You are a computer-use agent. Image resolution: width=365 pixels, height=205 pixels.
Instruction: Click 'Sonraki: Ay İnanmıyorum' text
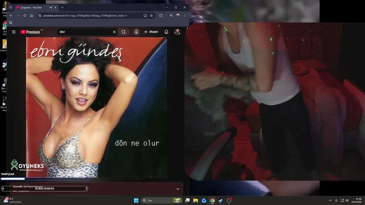pos(28,186)
